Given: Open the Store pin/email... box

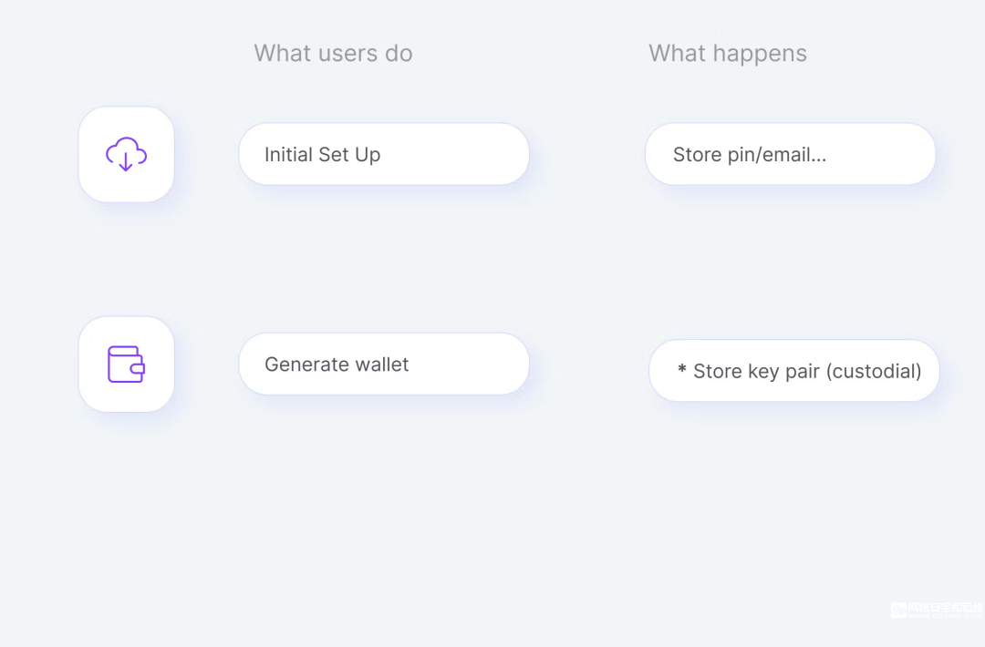Looking at the screenshot, I should click(x=790, y=154).
